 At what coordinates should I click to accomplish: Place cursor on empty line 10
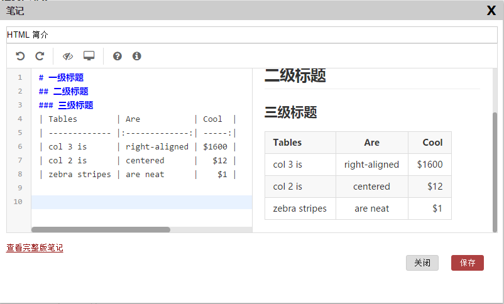pos(141,202)
